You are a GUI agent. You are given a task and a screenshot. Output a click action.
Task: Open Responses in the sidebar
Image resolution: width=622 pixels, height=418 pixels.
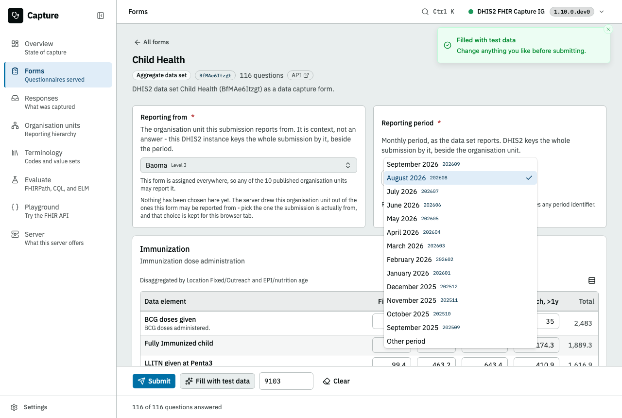58,102
